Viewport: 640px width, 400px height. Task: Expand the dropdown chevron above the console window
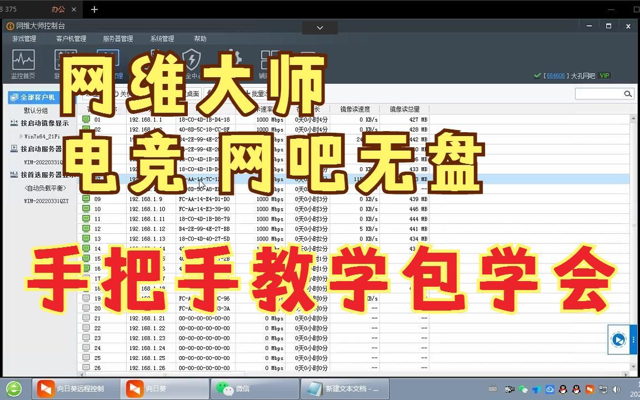320,28
